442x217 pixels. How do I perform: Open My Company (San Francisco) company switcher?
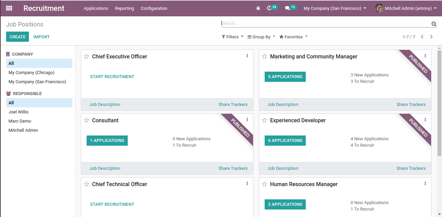point(335,8)
